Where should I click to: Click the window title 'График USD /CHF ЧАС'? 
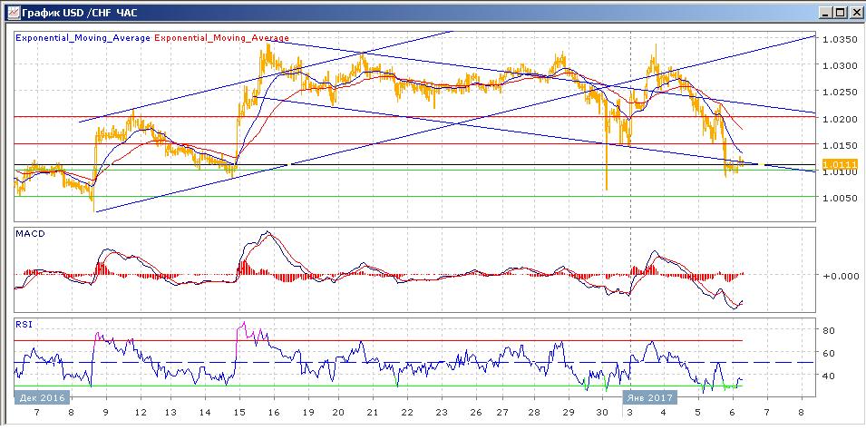[80, 12]
